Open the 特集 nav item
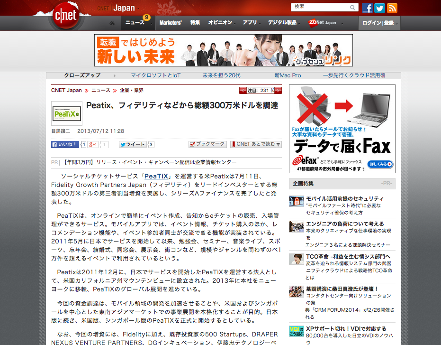 click(x=195, y=23)
